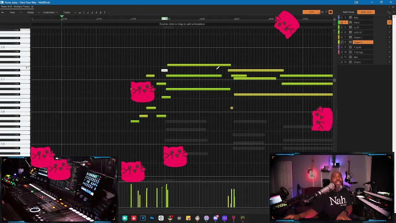Click the Organ 1 track instrument icon
Viewport: 396px width, 223px height.
tap(351, 37)
